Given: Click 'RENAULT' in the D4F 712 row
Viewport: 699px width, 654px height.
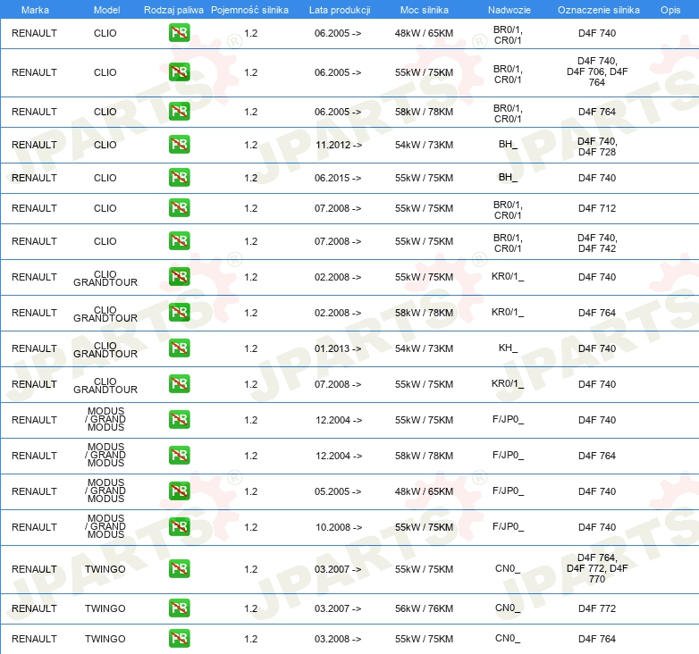Looking at the screenshot, I should pos(34,208).
